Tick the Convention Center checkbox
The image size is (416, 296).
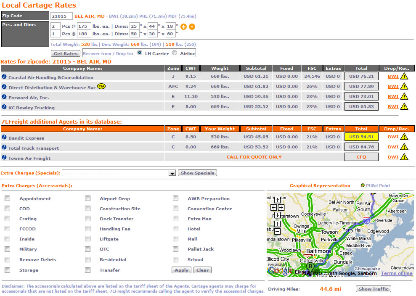(176, 209)
